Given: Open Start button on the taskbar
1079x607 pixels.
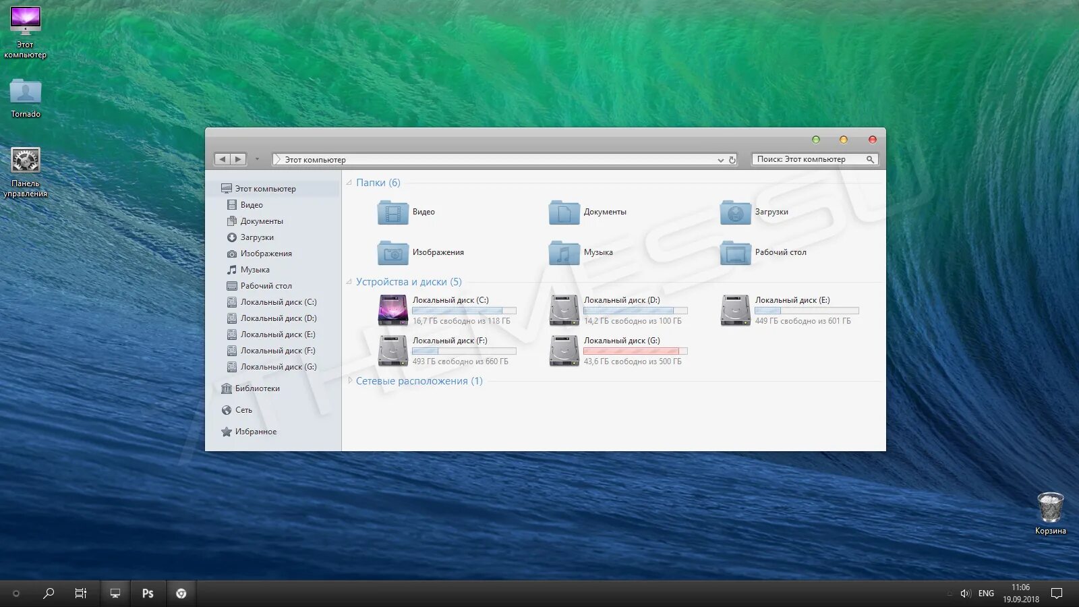Looking at the screenshot, I should coord(16,594).
